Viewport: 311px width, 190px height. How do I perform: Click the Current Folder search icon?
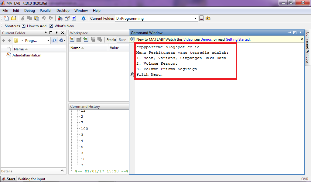54,40
